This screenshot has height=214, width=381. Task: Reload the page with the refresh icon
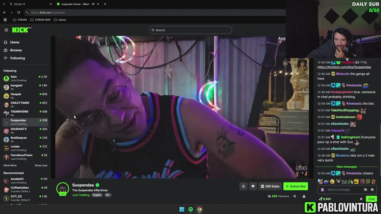click(x=18, y=12)
